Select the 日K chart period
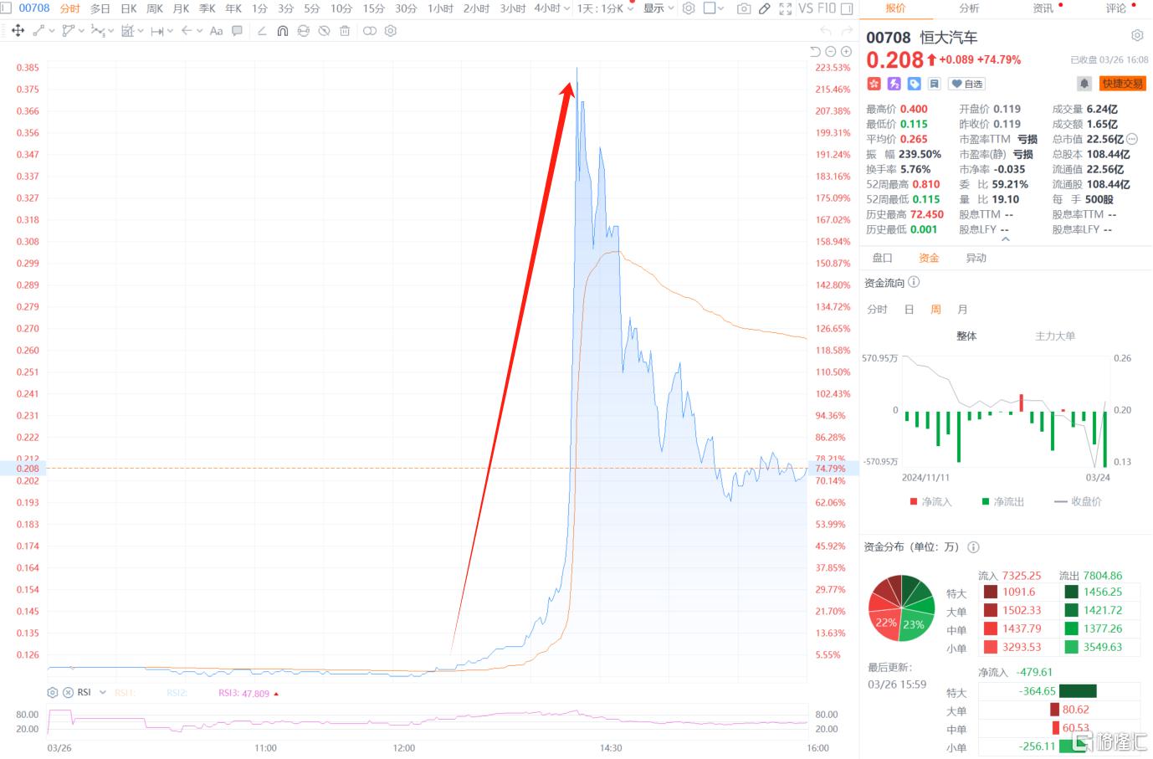This screenshot has height=759, width=1153. click(129, 8)
